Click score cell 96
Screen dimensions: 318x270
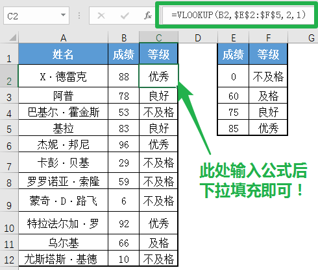123,144
